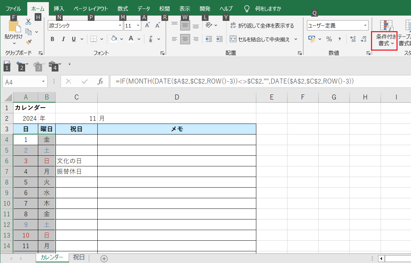Click the Cut scissors icon
Image resolution: width=411 pixels, height=263 pixels.
[x=28, y=22]
